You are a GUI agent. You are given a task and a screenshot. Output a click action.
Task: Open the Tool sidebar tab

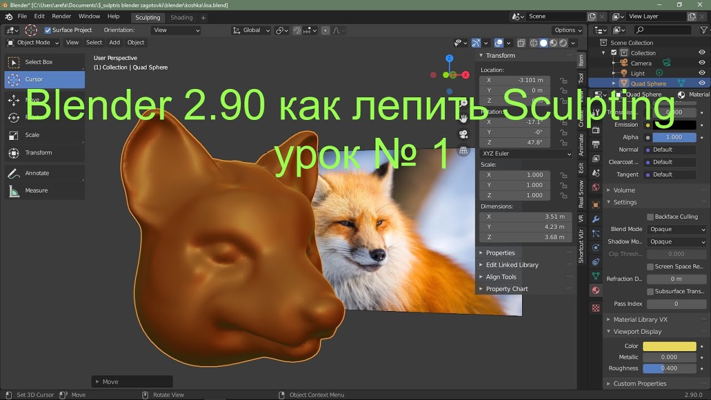[581, 78]
